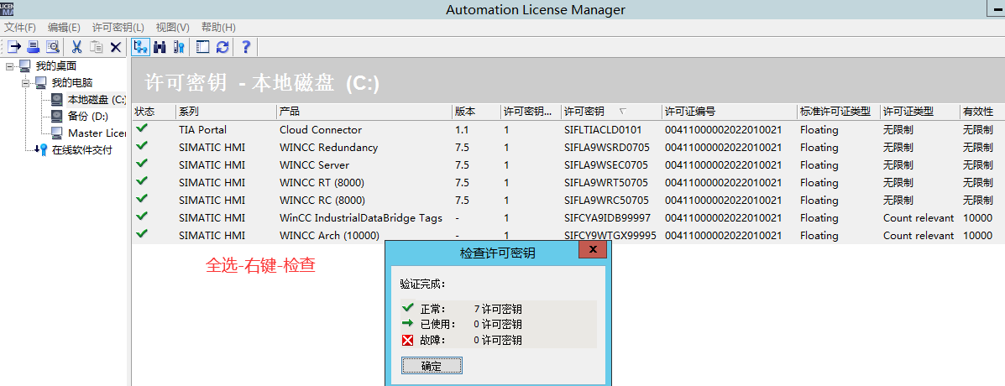Click license key SIFLA9WSRD0705

click(606, 147)
